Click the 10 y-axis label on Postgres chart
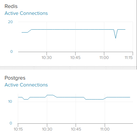Viewport: 137px width, 136px height. pos(10,101)
